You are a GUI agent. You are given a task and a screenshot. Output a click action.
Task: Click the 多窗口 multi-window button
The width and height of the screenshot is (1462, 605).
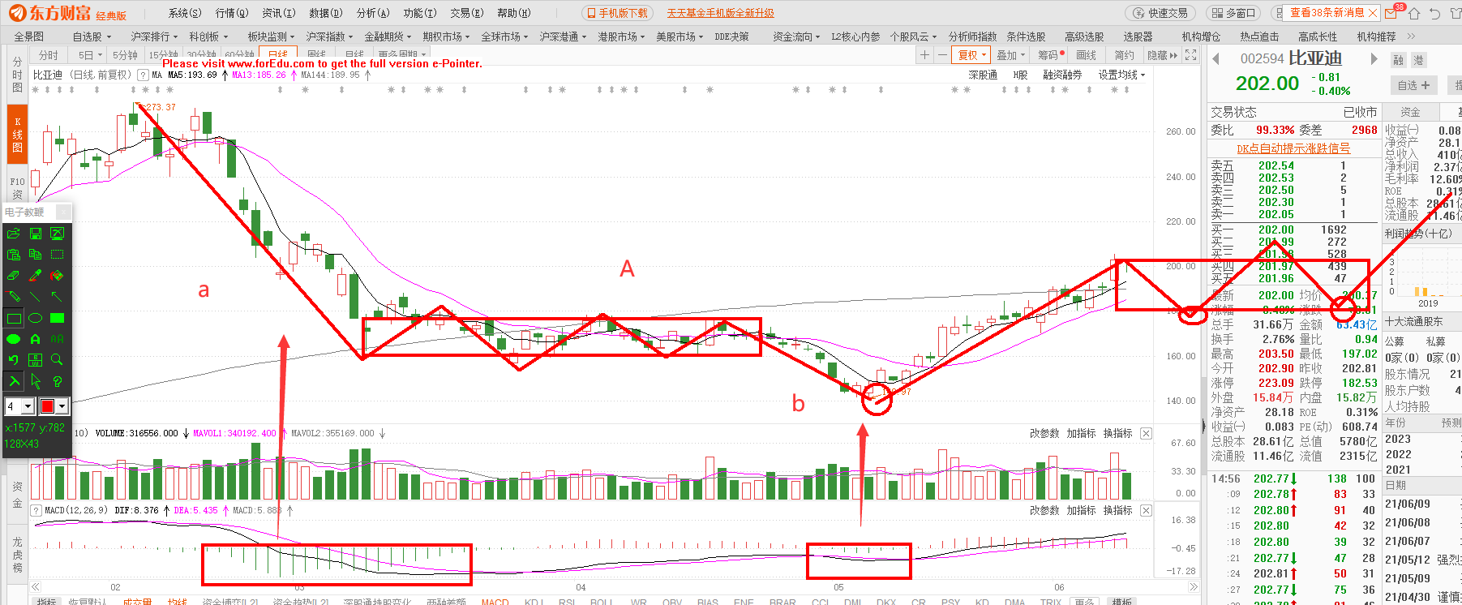point(1233,13)
